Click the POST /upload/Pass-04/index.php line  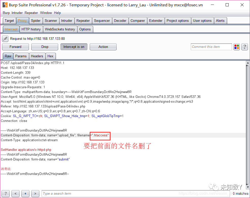click(x=33, y=63)
